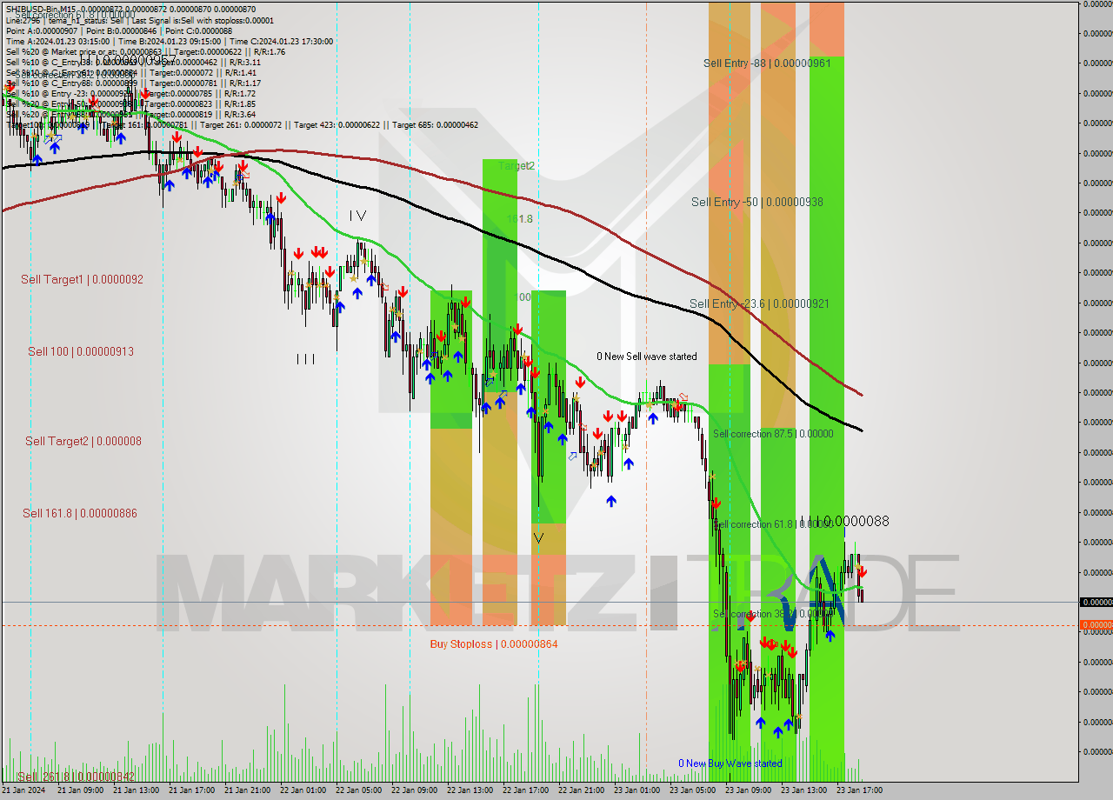Click the '22 Jan 17:00' time axis label
1113x800 pixels.
click(x=526, y=790)
